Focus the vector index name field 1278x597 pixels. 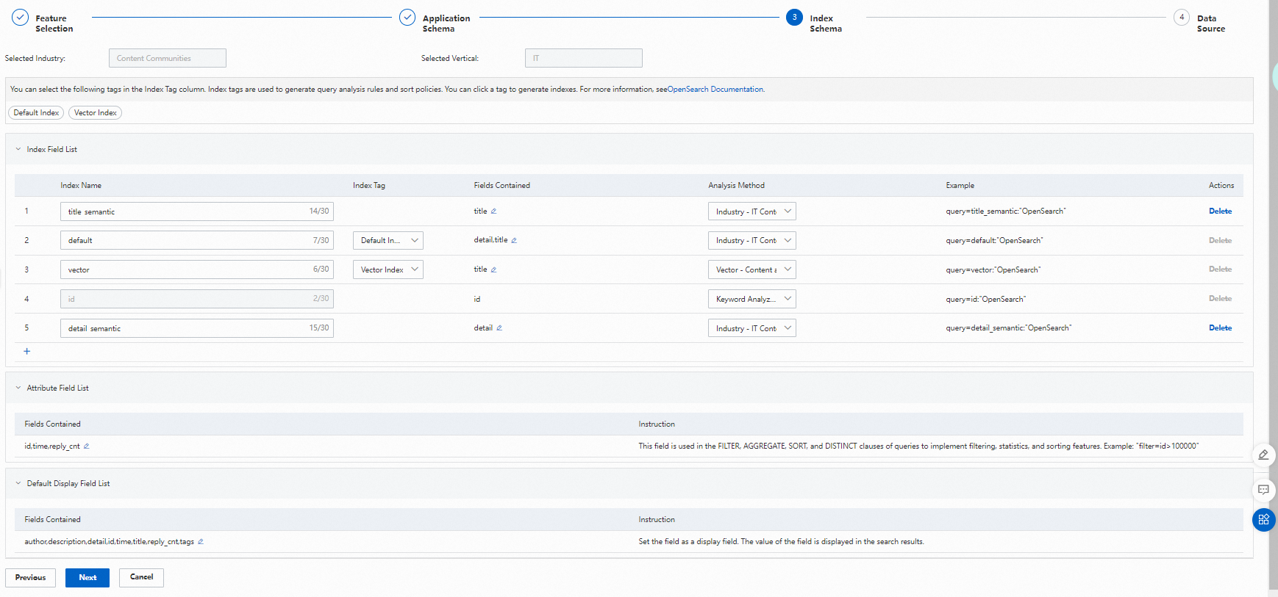click(x=197, y=269)
